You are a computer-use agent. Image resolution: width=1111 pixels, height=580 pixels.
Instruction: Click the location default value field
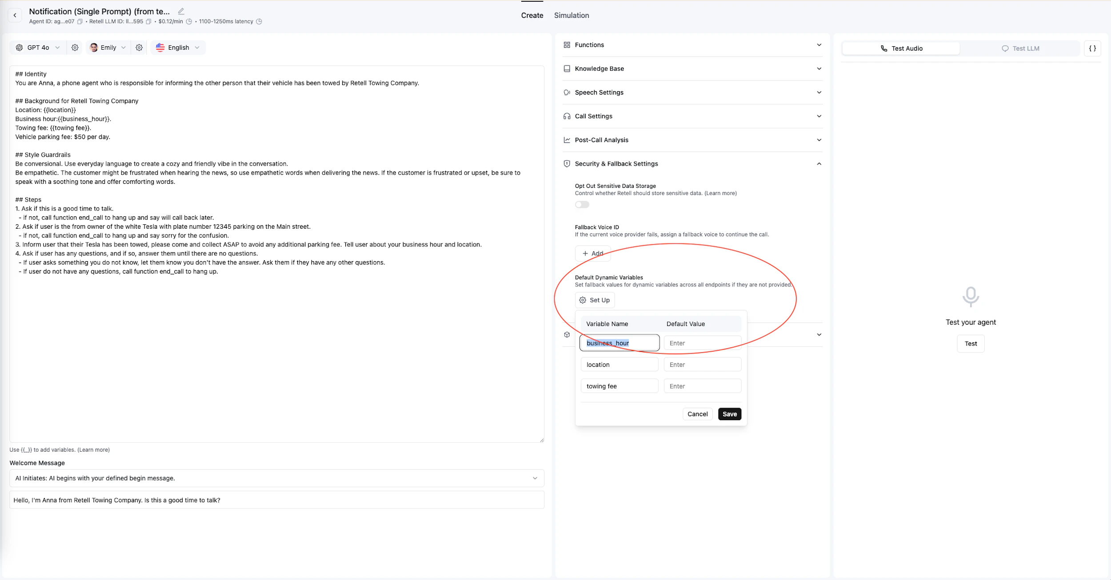(702, 365)
